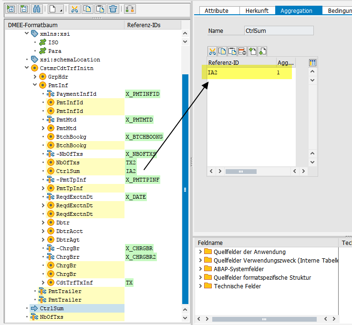The width and height of the screenshot is (352, 325).
Task: Expand the DbtrAcct tree node
Action: pyautogui.click(x=43, y=231)
